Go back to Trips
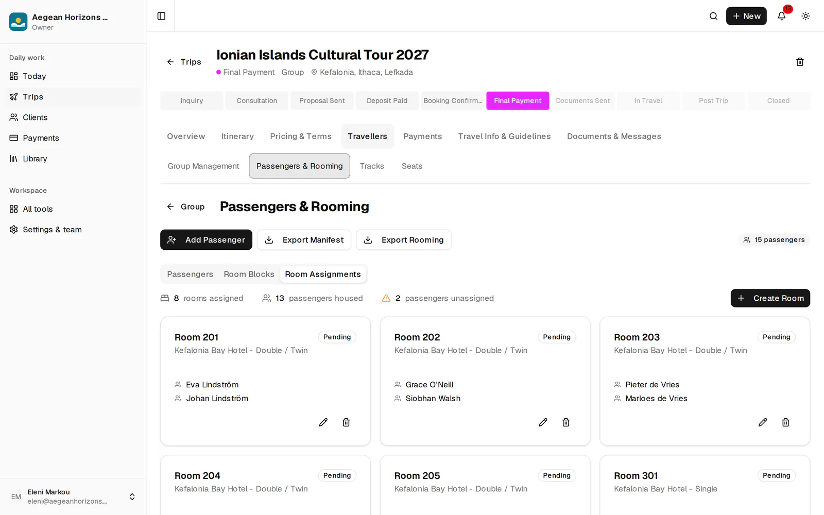This screenshot has height=515, width=824. pos(184,62)
